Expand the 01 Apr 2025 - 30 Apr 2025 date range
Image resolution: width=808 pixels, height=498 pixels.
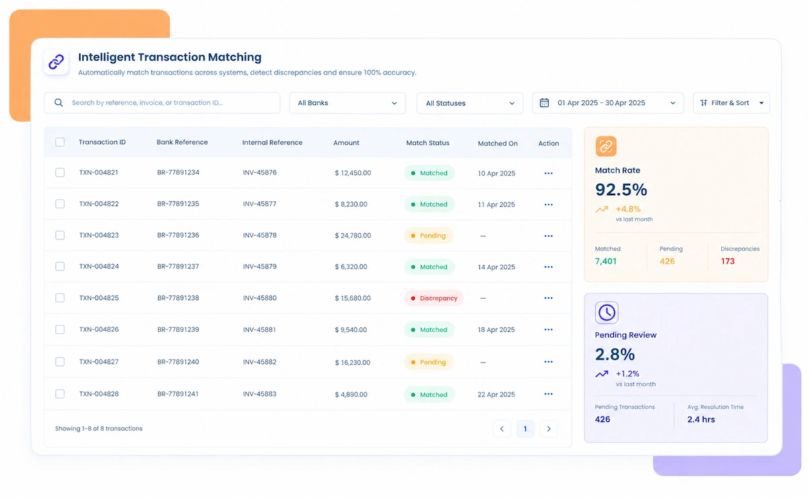[608, 103]
